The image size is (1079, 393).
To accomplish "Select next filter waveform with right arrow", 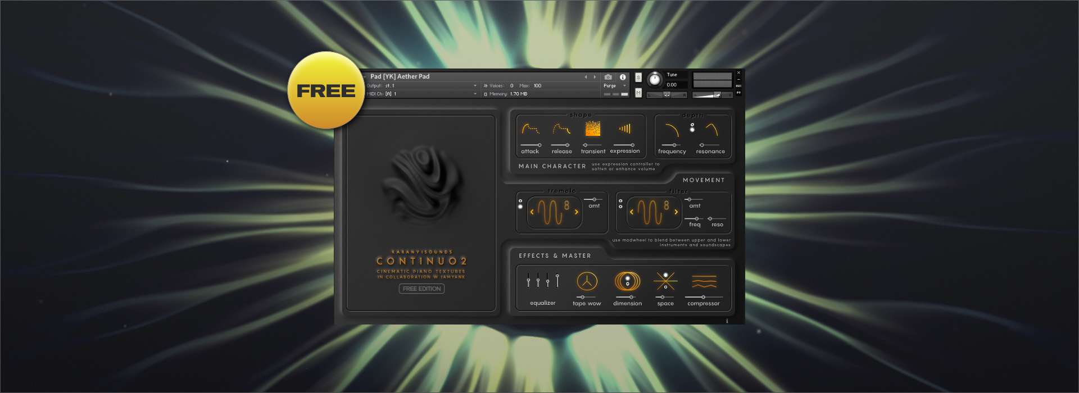I will pos(676,212).
